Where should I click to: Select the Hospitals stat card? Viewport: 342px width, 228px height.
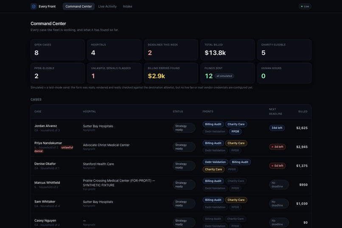[114, 50]
